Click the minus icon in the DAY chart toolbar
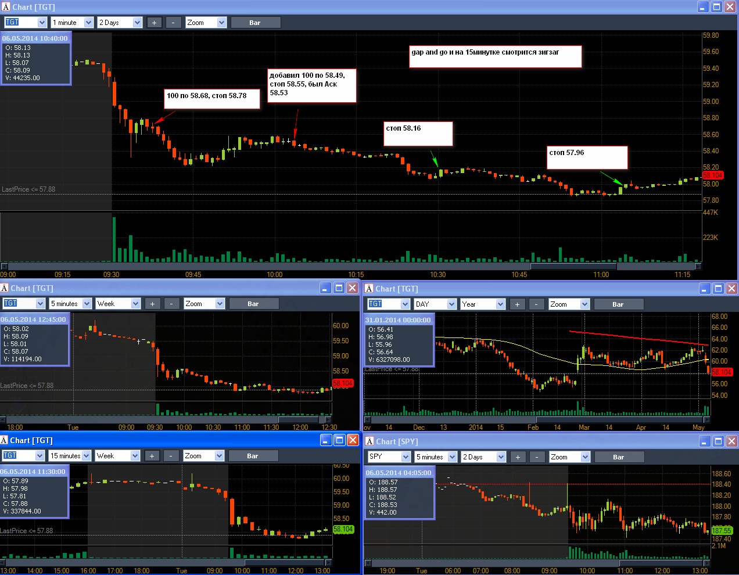Screen dimensions: 739x575 pyautogui.click(x=536, y=304)
